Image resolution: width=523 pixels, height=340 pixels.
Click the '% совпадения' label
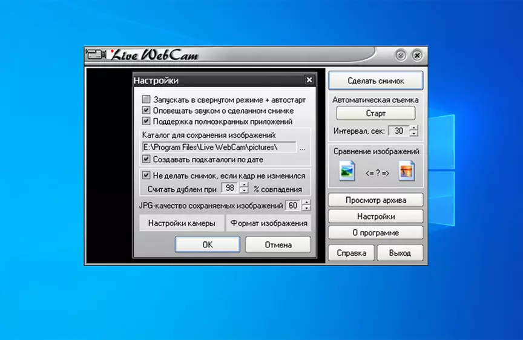[277, 189]
